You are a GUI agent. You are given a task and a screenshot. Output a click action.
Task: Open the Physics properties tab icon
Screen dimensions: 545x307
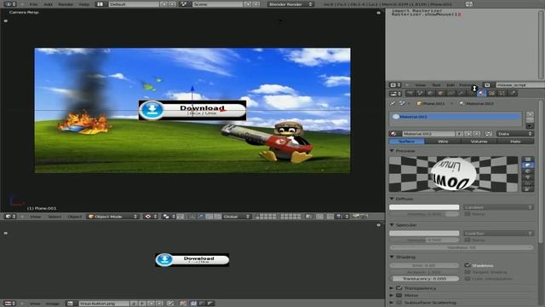pos(513,93)
